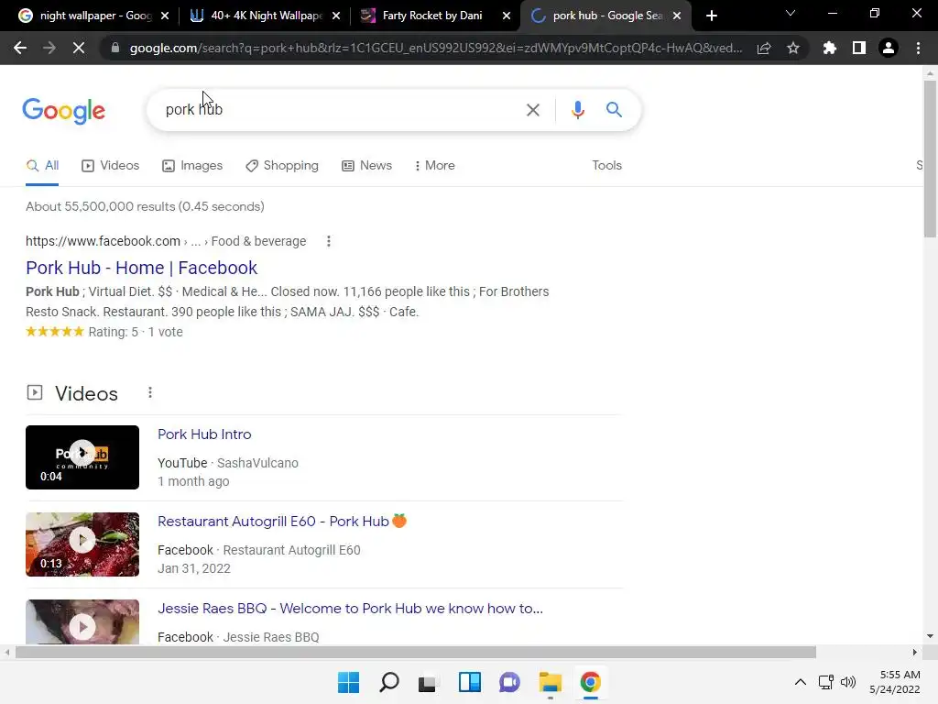Switch to Shopping results
938x704 pixels.
pos(282,166)
